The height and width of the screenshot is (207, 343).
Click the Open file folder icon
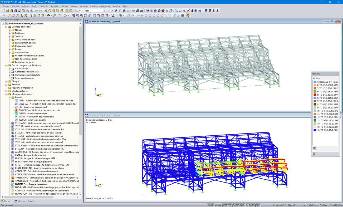click(8, 11)
